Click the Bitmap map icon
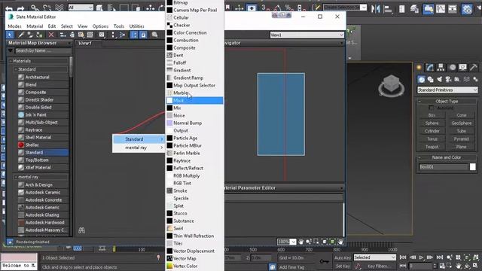This screenshot has height=271, width=482. pyautogui.click(x=169, y=2)
